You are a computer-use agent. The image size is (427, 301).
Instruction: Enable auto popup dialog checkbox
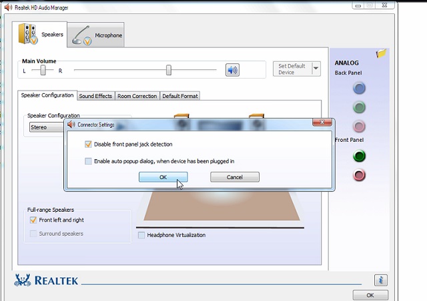click(x=89, y=160)
